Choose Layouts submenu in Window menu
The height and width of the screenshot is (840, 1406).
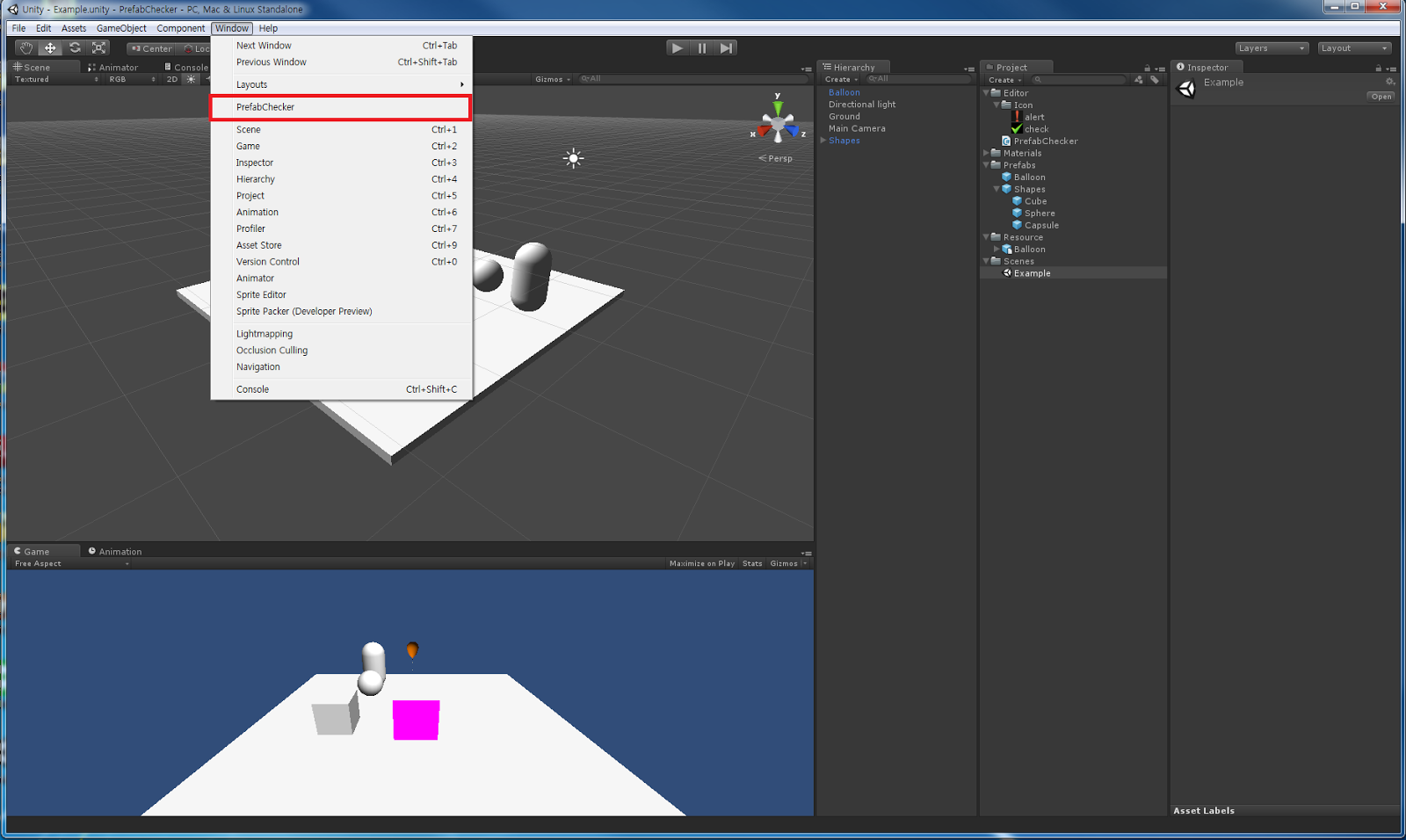[x=341, y=84]
